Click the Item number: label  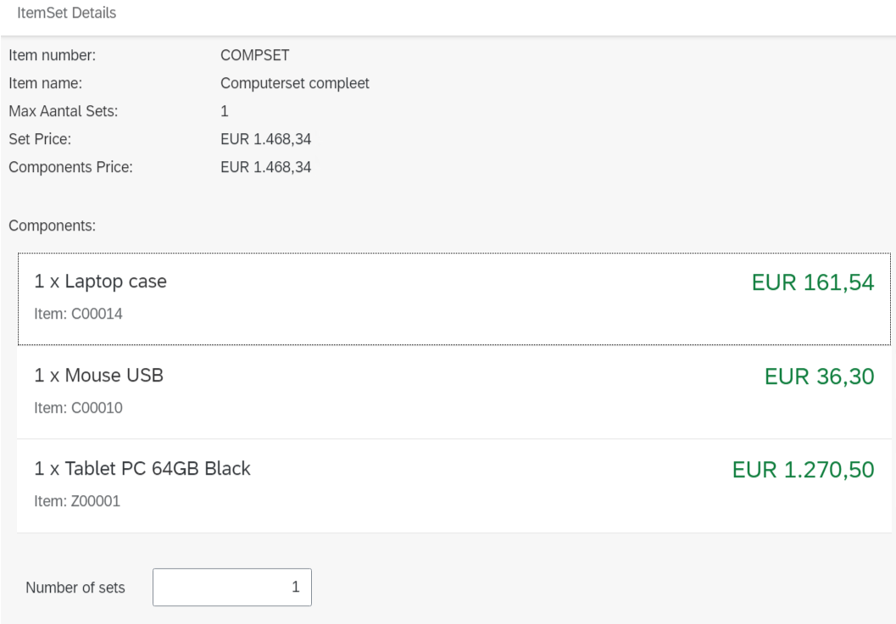pyautogui.click(x=52, y=56)
